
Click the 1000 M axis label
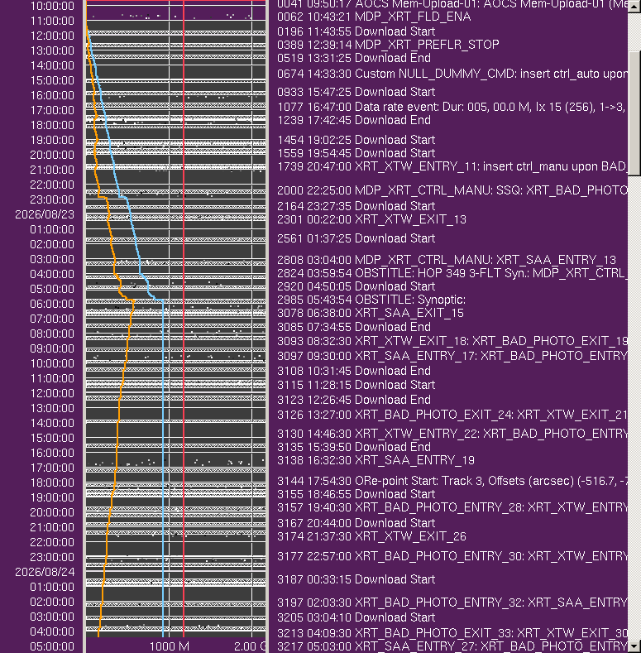pos(169,646)
